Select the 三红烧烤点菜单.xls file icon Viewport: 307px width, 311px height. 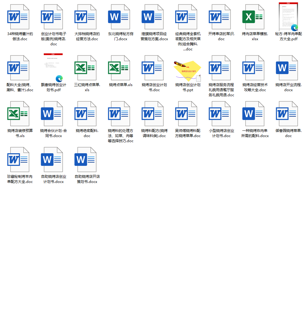(x=85, y=68)
